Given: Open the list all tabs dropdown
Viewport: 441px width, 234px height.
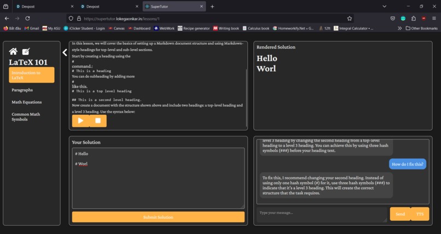Looking at the screenshot, I should tap(385, 7).
